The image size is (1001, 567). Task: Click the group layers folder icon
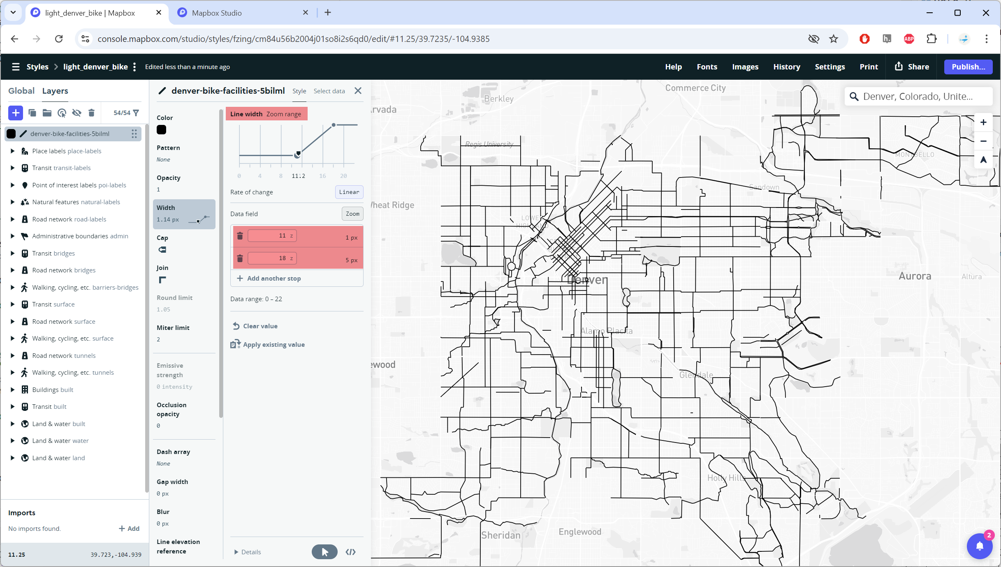(x=47, y=113)
